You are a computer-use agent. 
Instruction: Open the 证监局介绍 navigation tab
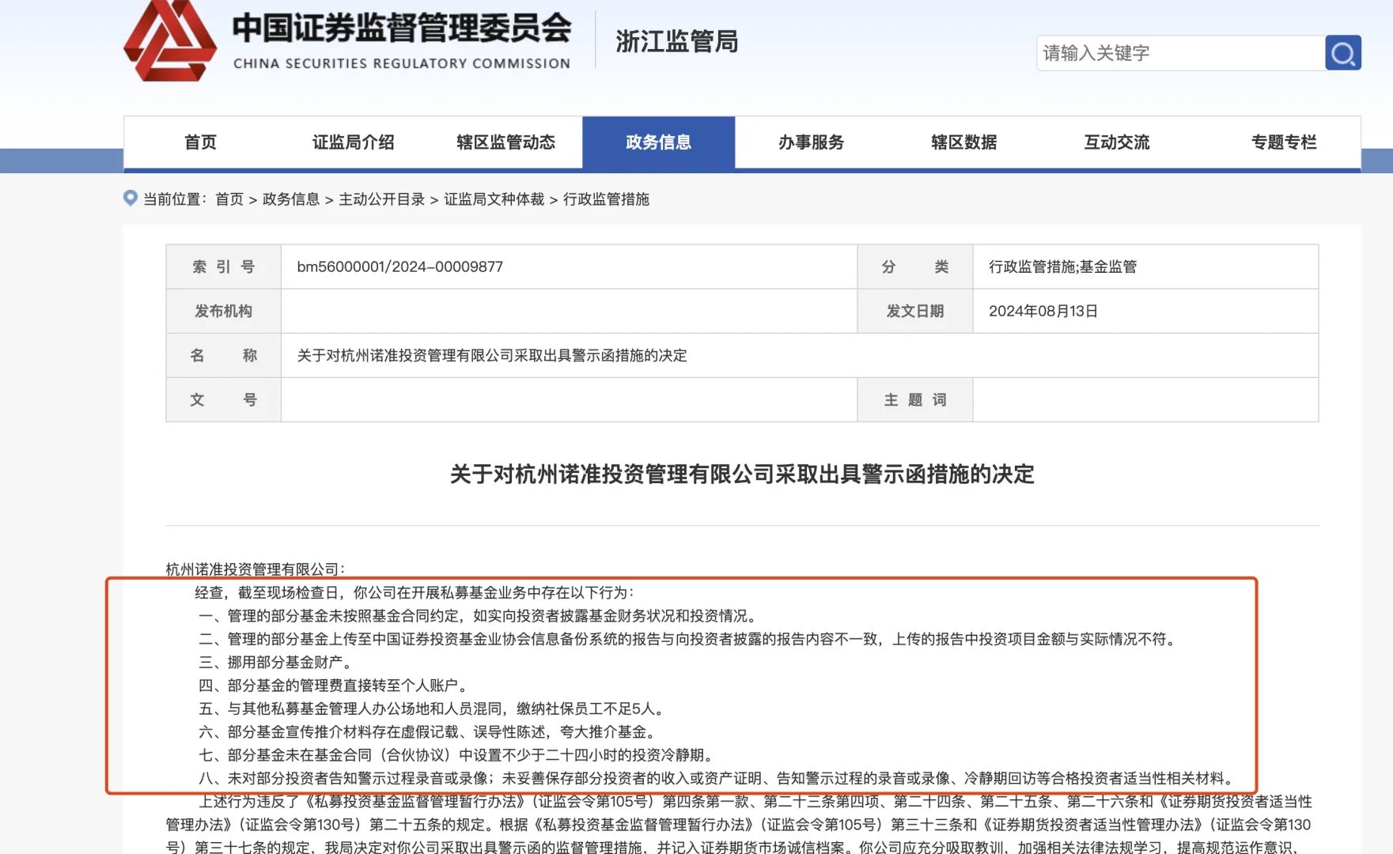(353, 142)
